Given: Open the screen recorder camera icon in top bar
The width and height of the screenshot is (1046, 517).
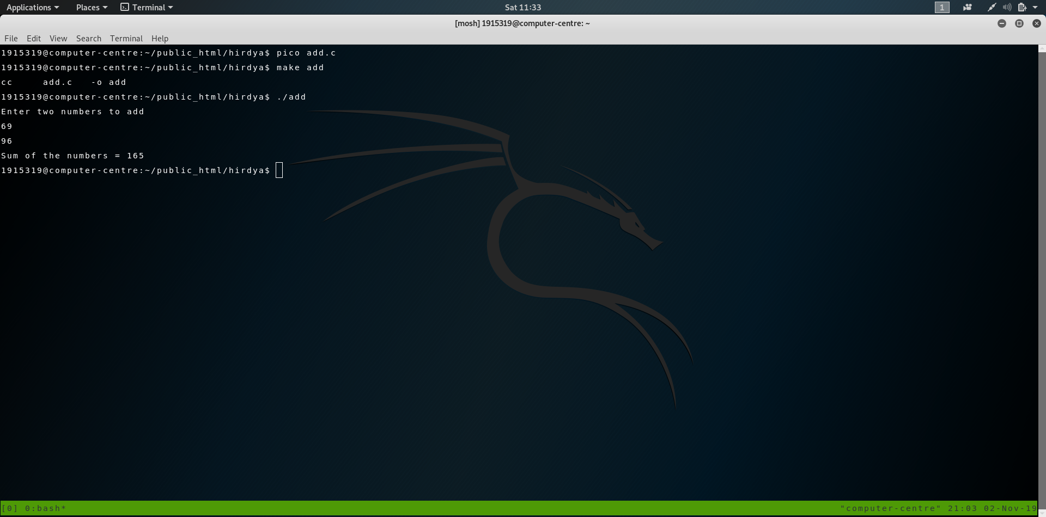Looking at the screenshot, I should (968, 7).
